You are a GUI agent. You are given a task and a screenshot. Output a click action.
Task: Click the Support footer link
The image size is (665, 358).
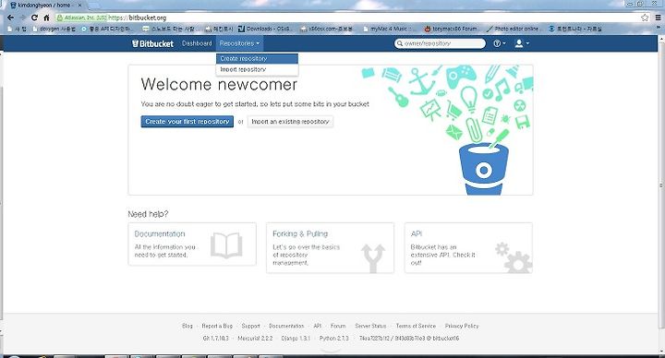pos(250,326)
